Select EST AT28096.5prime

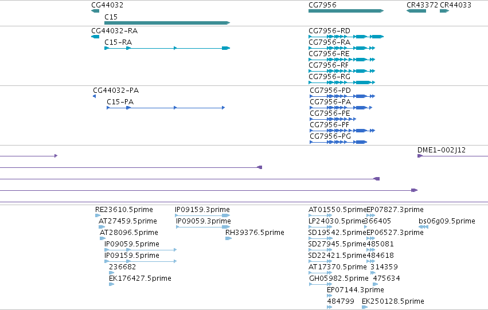(x=103, y=238)
